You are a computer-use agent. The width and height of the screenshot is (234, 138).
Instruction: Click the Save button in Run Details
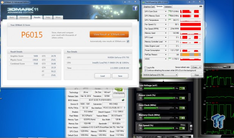coord(120,76)
